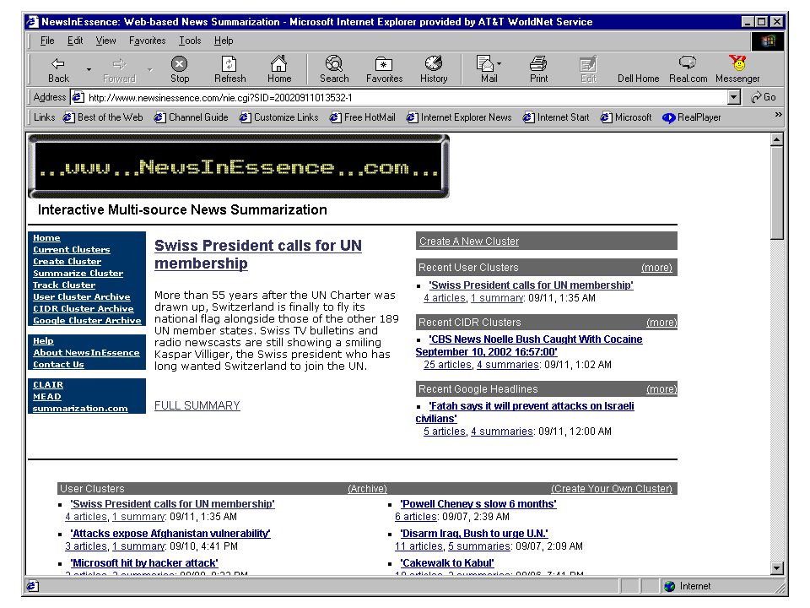
Task: Click the Internet zone status icon
Action: tap(670, 586)
